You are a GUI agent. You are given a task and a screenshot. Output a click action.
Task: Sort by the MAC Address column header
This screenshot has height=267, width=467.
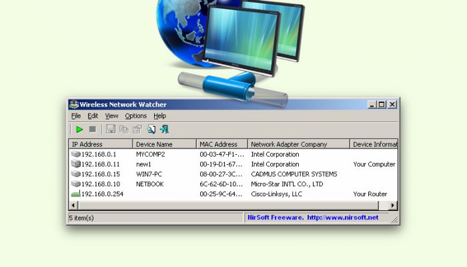pyautogui.click(x=222, y=144)
